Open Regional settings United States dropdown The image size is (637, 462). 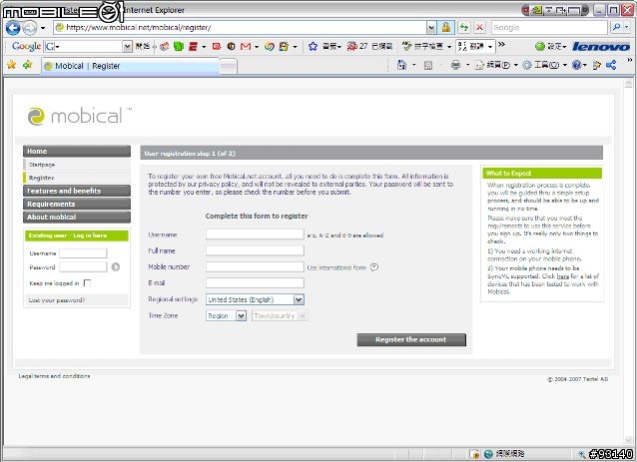click(x=255, y=299)
